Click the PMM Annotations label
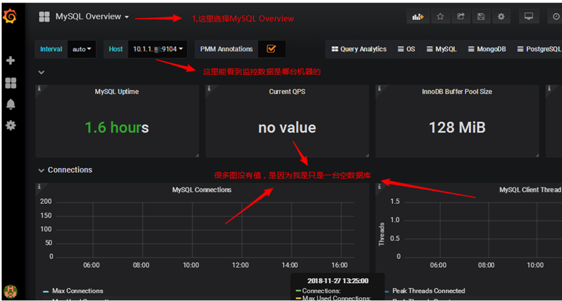The image size is (562, 301). (x=226, y=49)
